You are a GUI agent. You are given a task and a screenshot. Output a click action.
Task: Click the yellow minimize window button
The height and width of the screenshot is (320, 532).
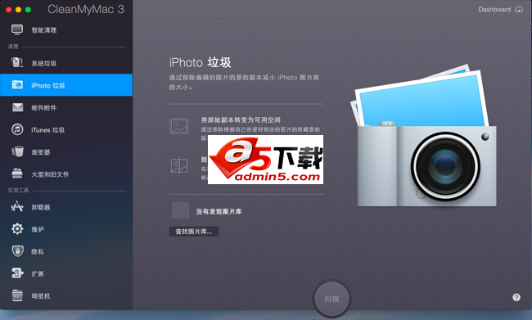[x=18, y=10]
